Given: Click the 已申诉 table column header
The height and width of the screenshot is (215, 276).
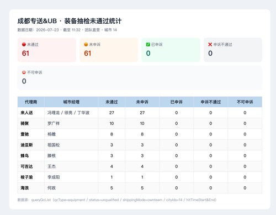Looking at the screenshot, I should point(176,102).
